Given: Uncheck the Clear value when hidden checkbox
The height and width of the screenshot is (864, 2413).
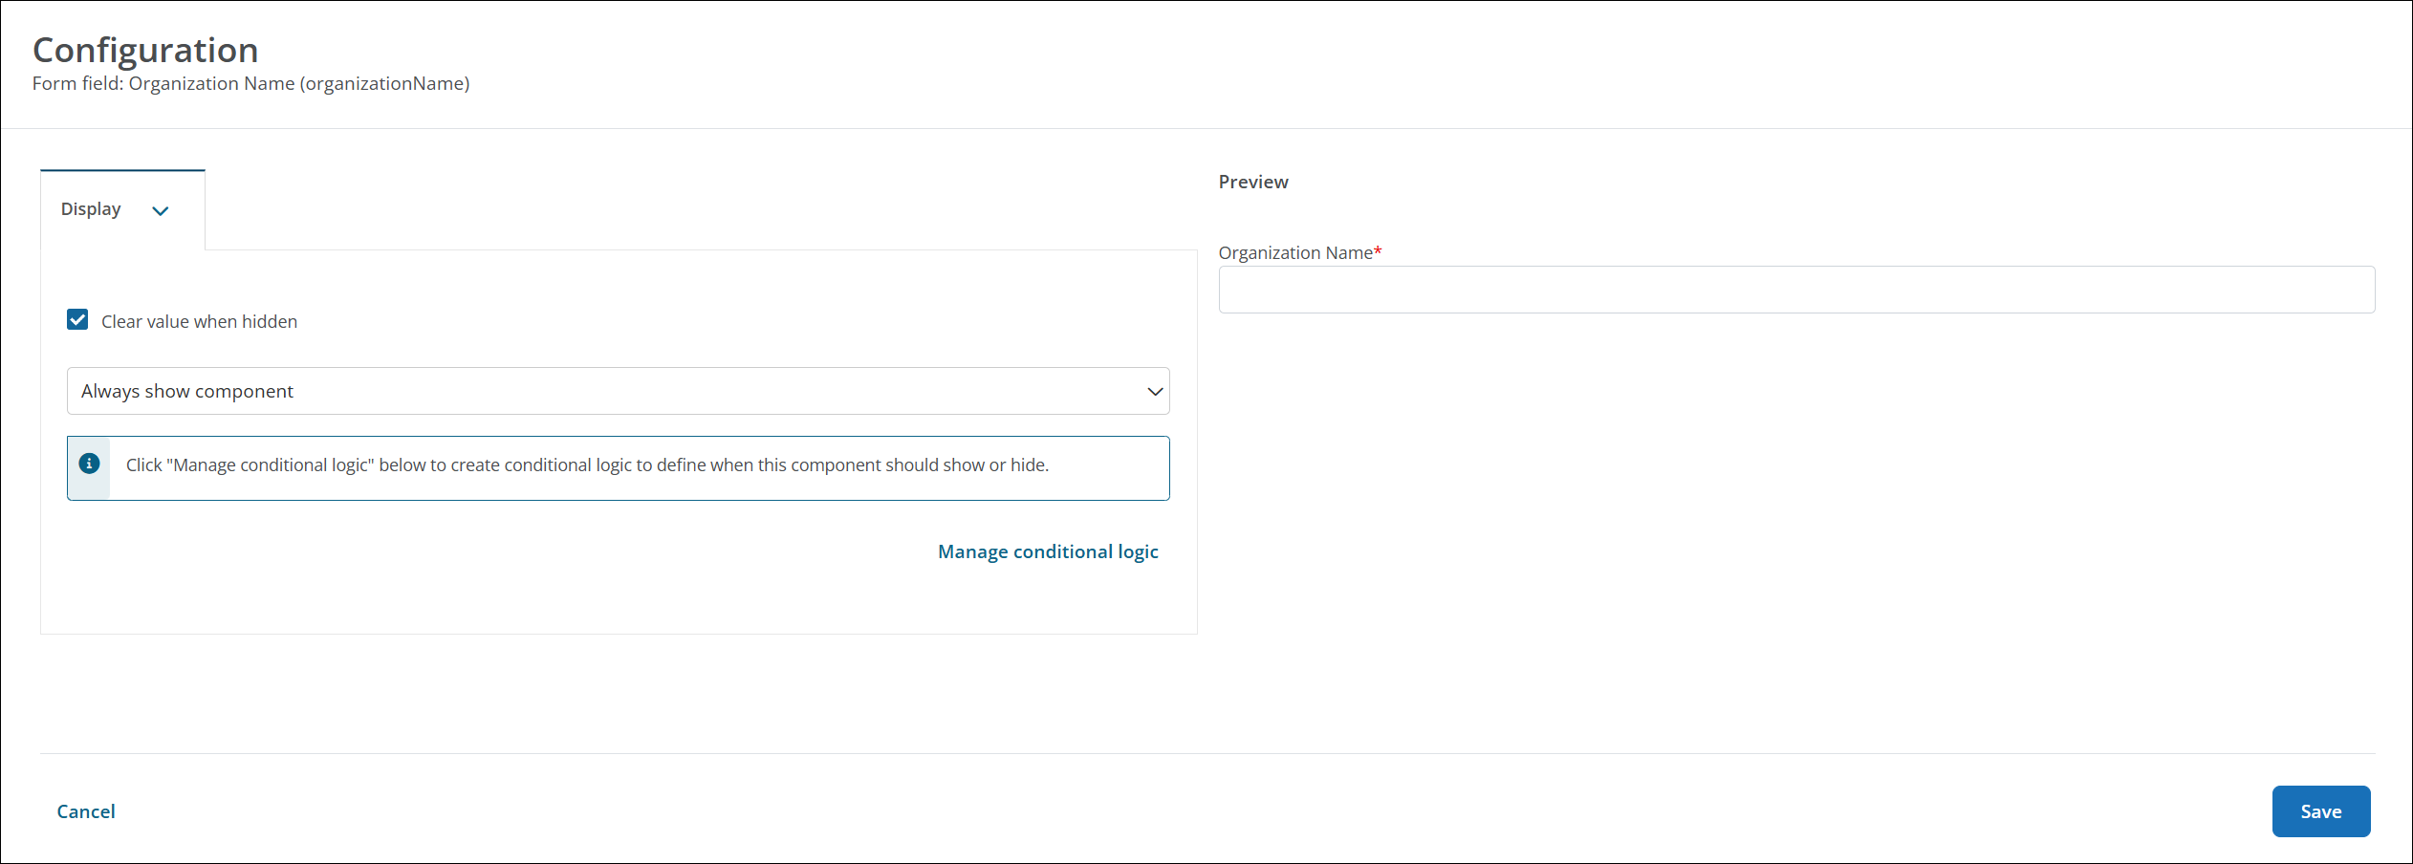Looking at the screenshot, I should 77,320.
